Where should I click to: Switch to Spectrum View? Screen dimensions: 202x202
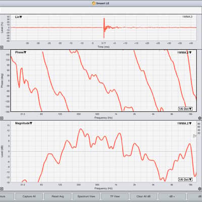point(86,196)
